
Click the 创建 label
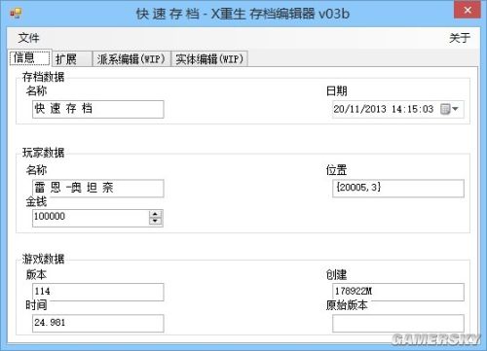pos(337,275)
